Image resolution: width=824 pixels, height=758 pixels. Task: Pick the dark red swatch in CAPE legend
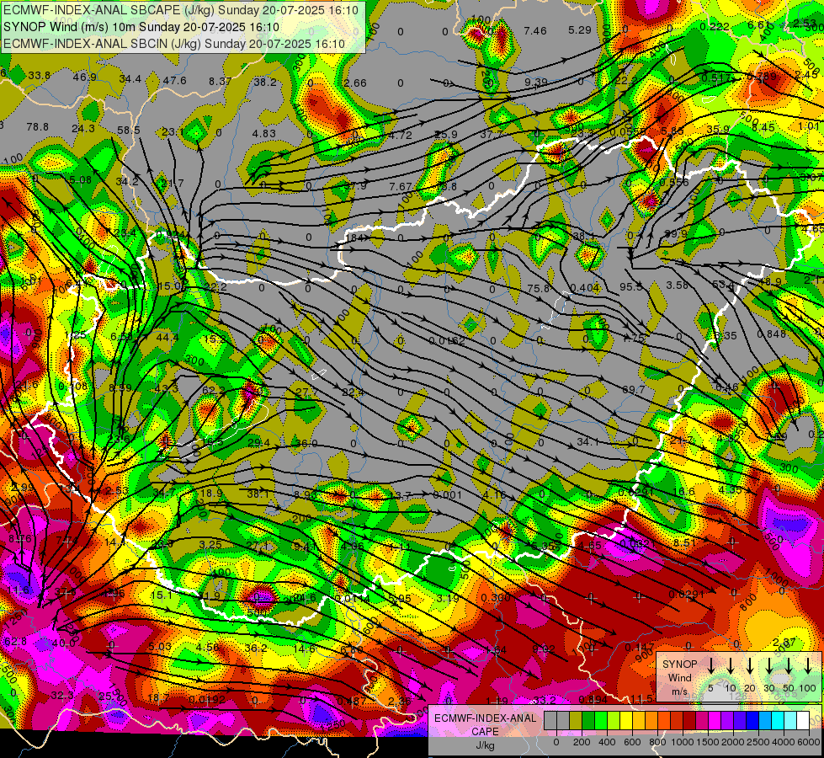tap(689, 720)
